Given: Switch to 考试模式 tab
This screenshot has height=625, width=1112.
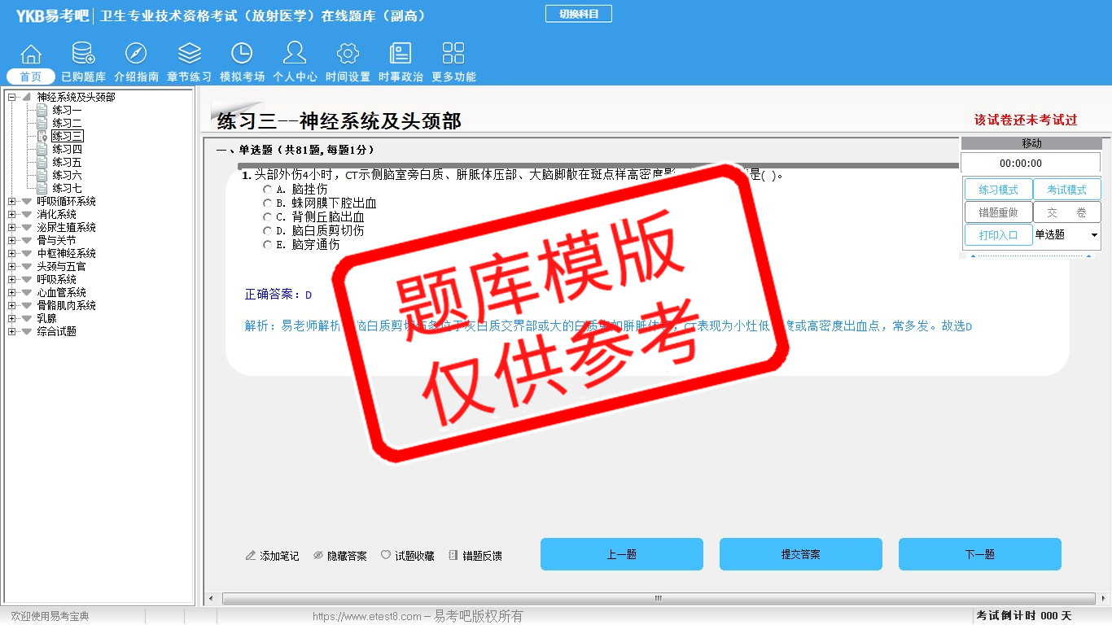Looking at the screenshot, I should (1066, 190).
